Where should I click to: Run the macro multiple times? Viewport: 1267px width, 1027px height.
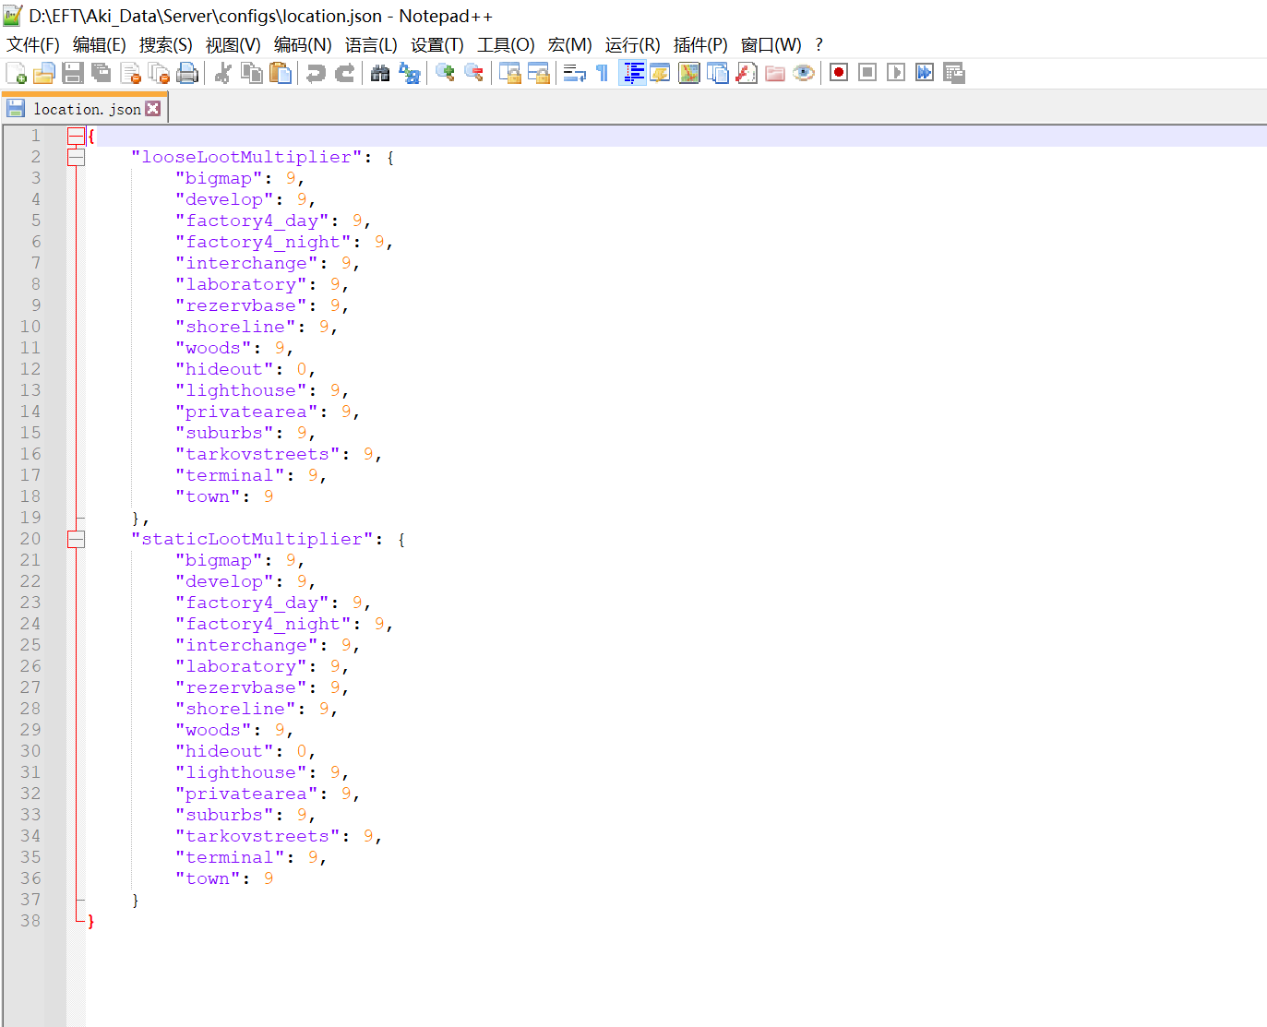point(925,73)
